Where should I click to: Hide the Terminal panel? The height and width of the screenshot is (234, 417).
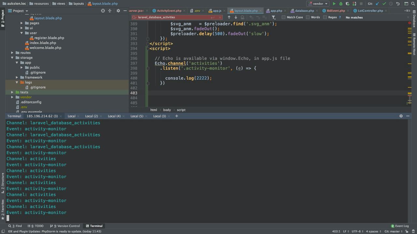408,116
